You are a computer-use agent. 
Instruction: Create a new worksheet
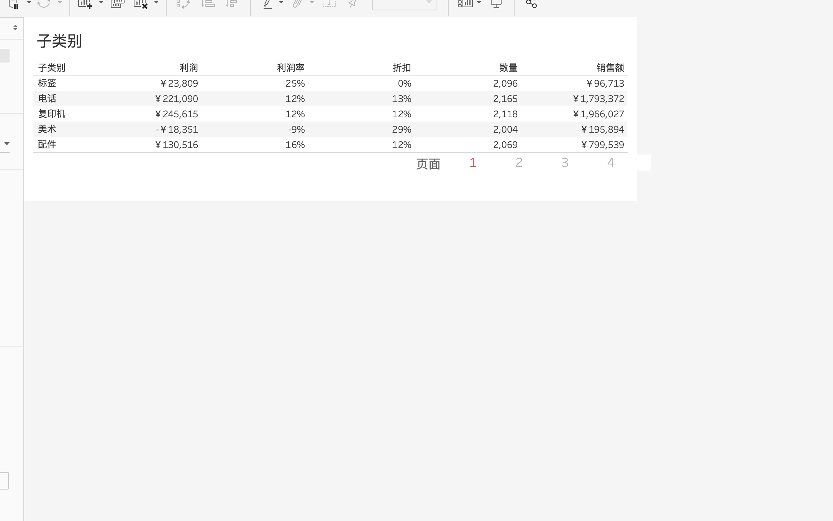pyautogui.click(x=85, y=4)
